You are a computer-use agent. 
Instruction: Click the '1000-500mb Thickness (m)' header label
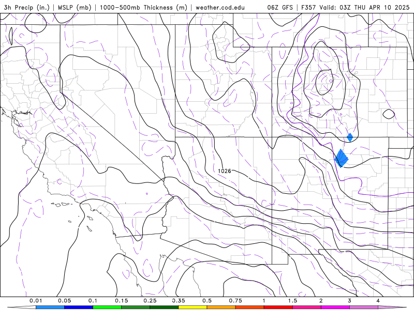(x=143, y=7)
